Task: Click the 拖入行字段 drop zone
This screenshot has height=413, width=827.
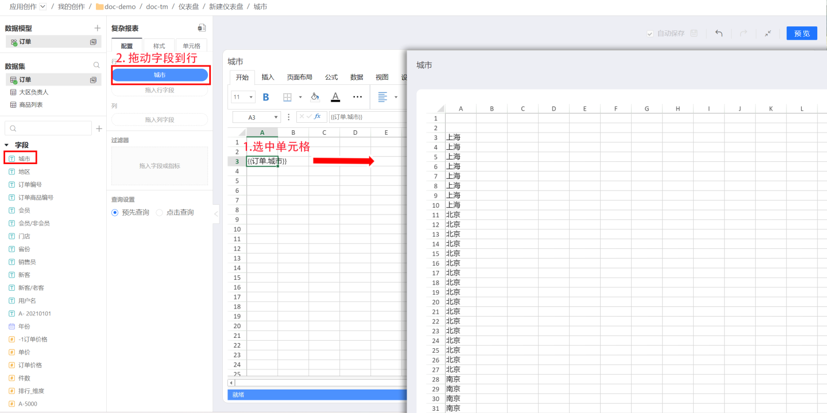Action: pos(160,90)
